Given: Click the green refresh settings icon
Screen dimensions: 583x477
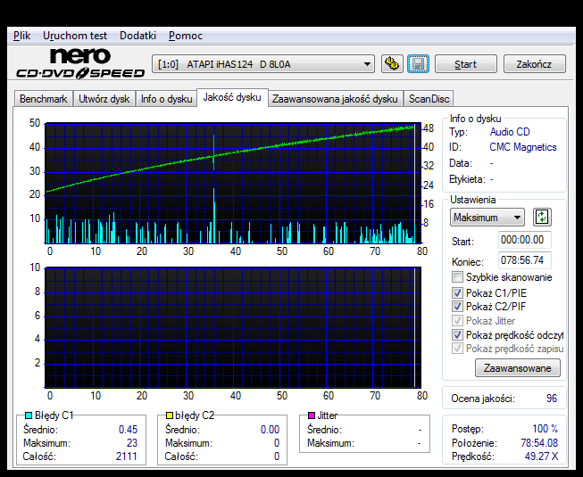Looking at the screenshot, I should click(542, 218).
